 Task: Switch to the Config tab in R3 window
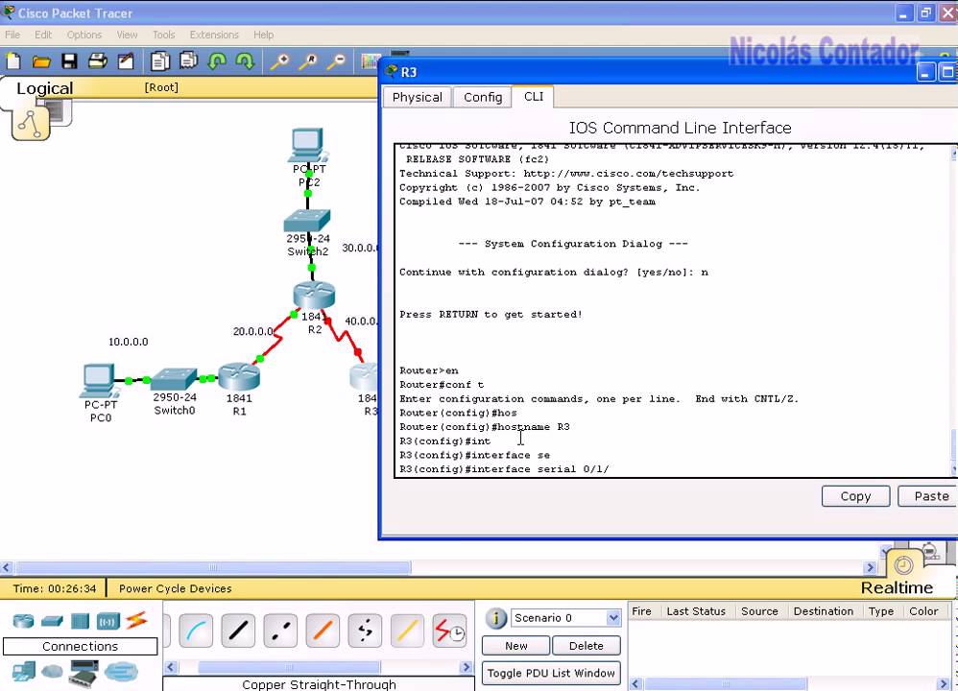[x=483, y=97]
